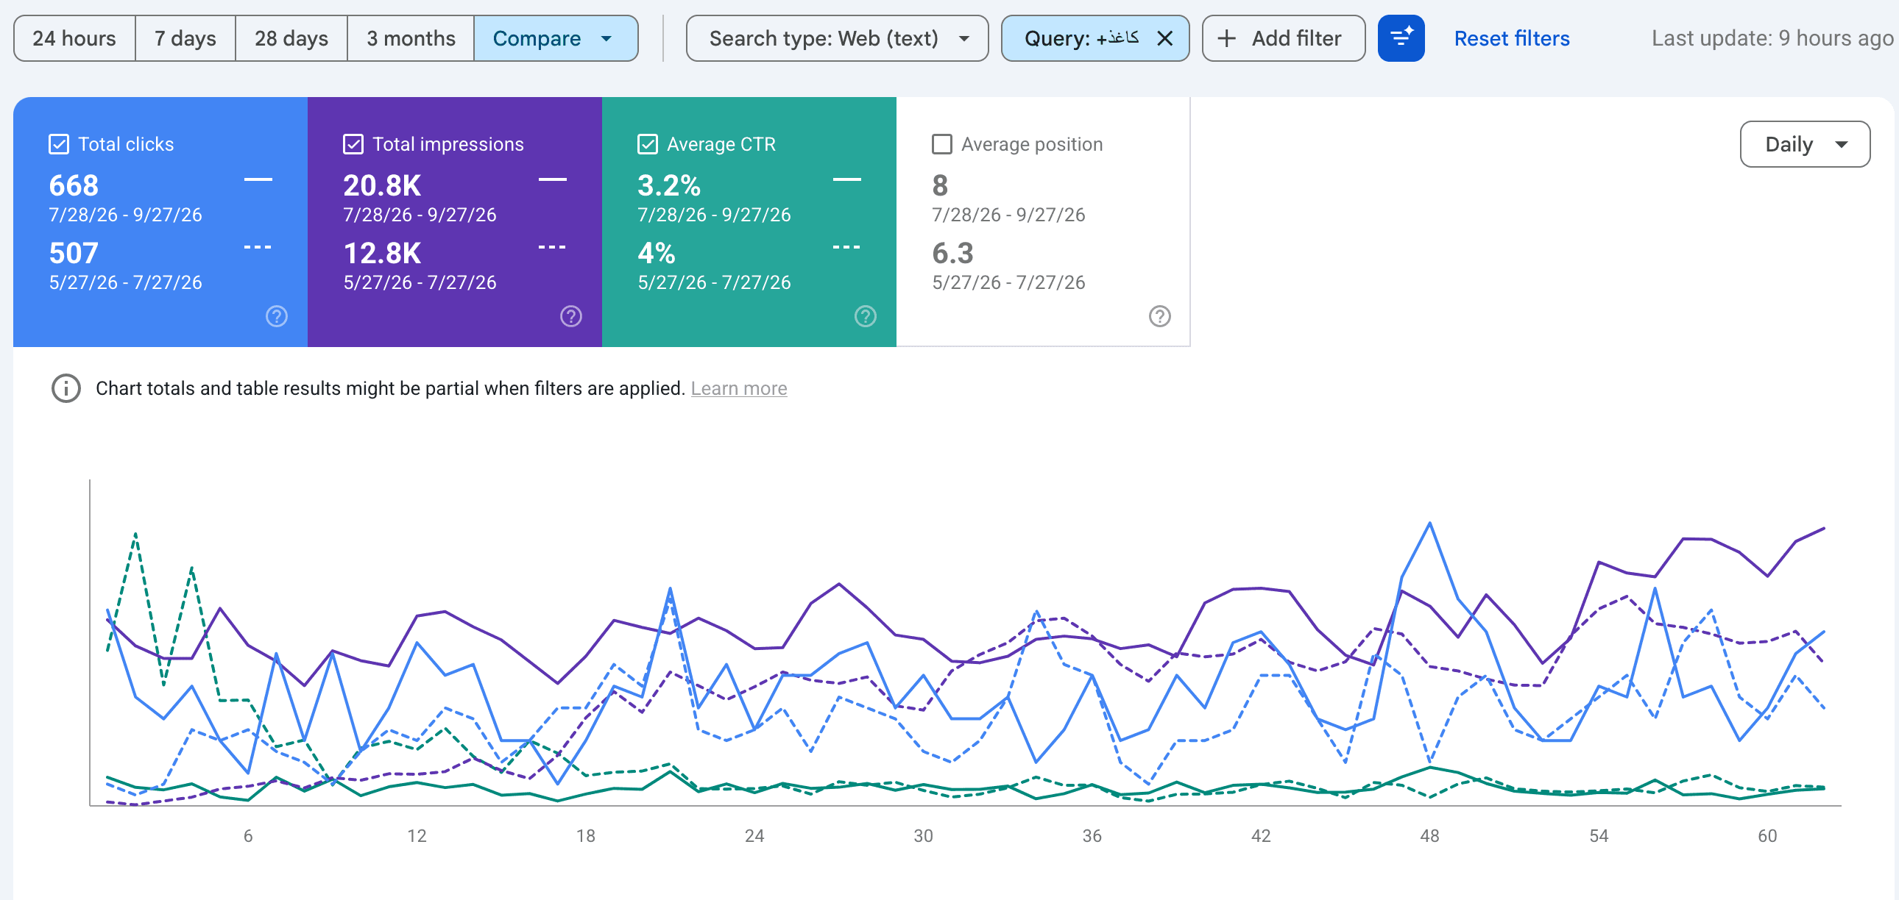1899x900 pixels.
Task: Open help icon on Average CTR card
Action: pyautogui.click(x=866, y=317)
